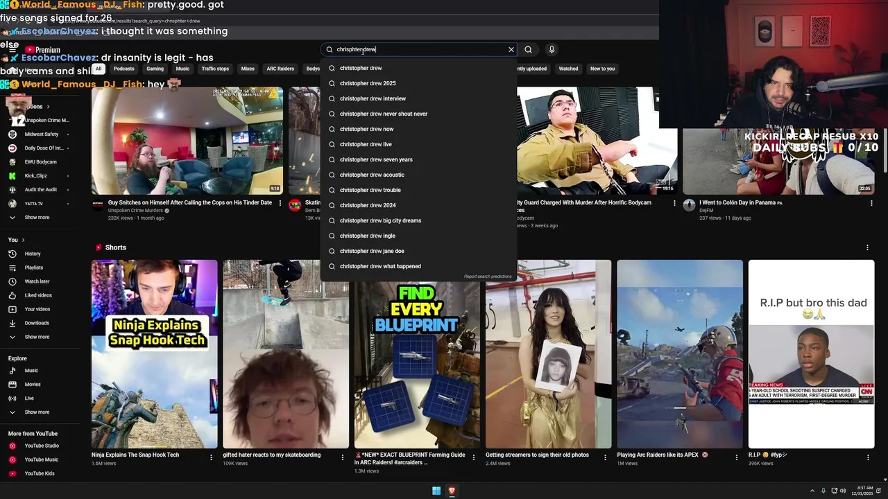Open Your videos in the sidebar

(x=37, y=309)
